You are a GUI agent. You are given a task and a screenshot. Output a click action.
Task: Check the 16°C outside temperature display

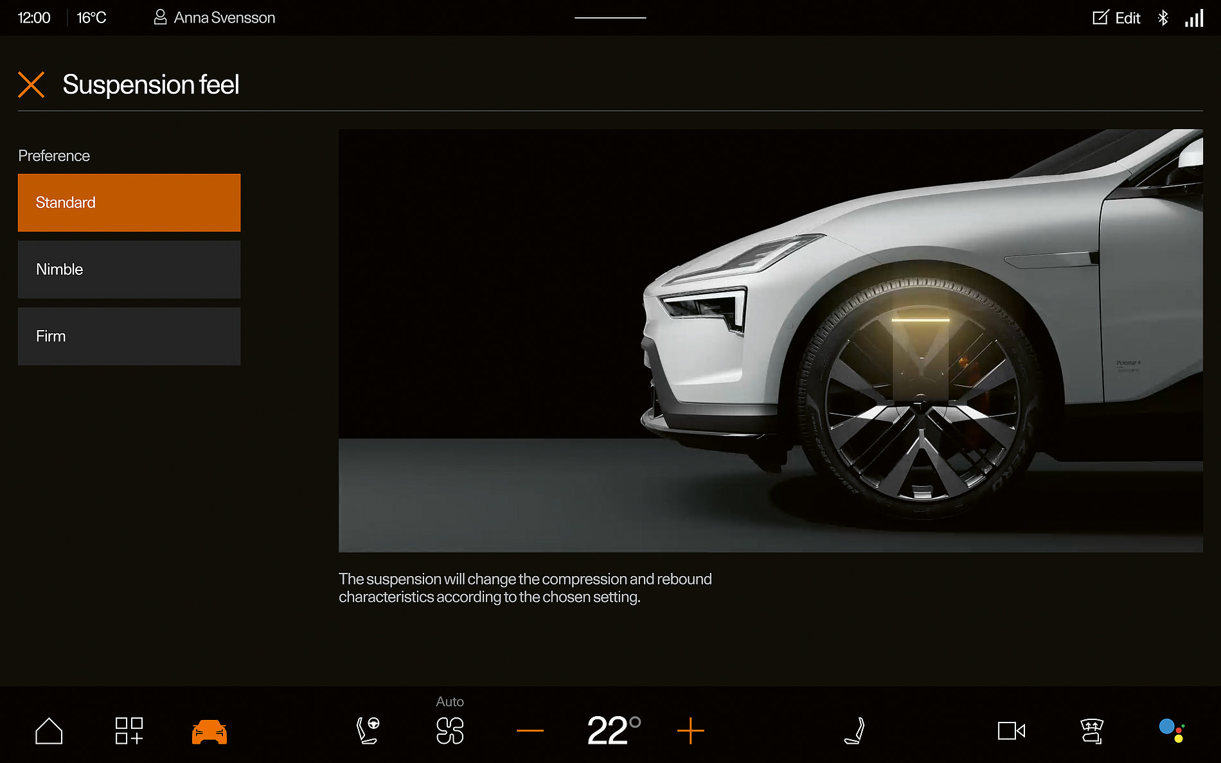point(91,17)
